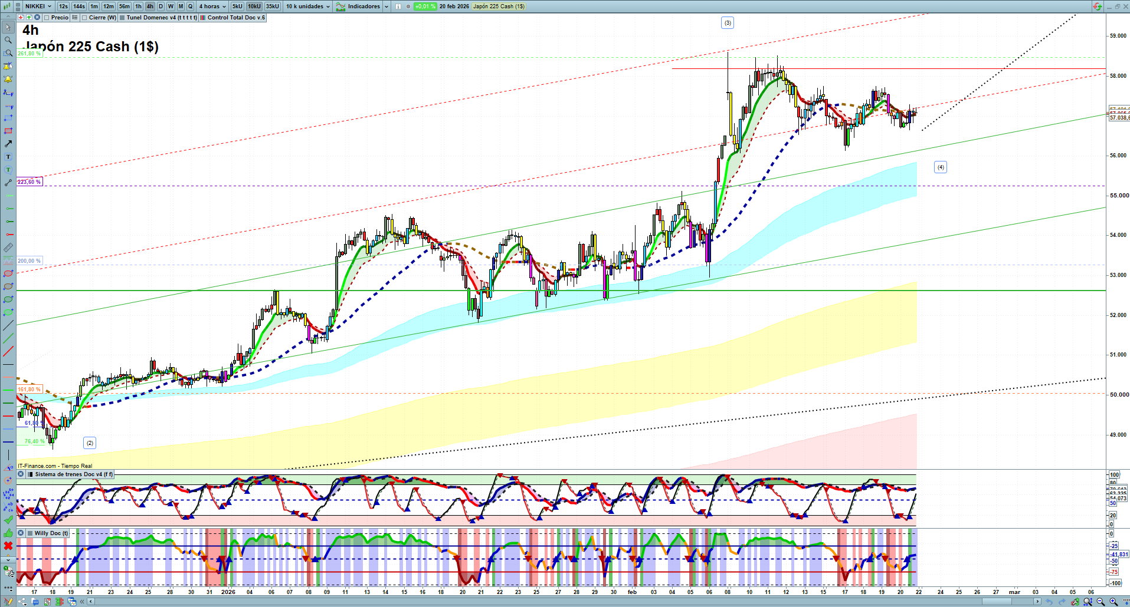
Task: Switch to the 1m timeframe
Action: pyautogui.click(x=94, y=6)
